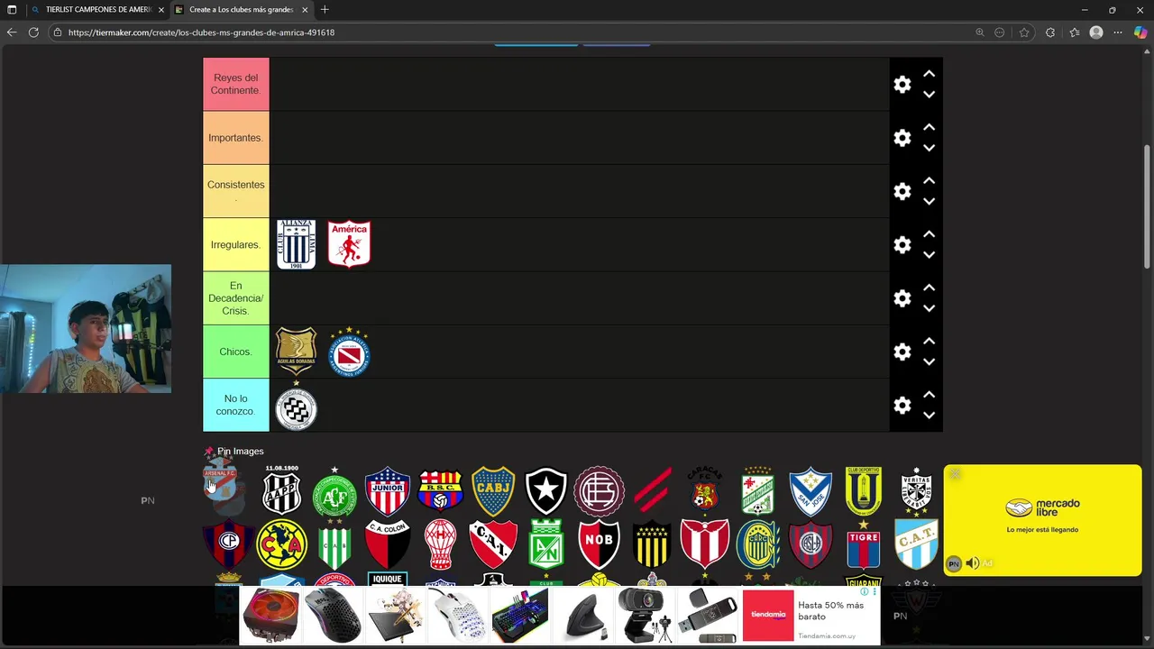Pick the Atlético Nacional green crest

click(x=546, y=544)
